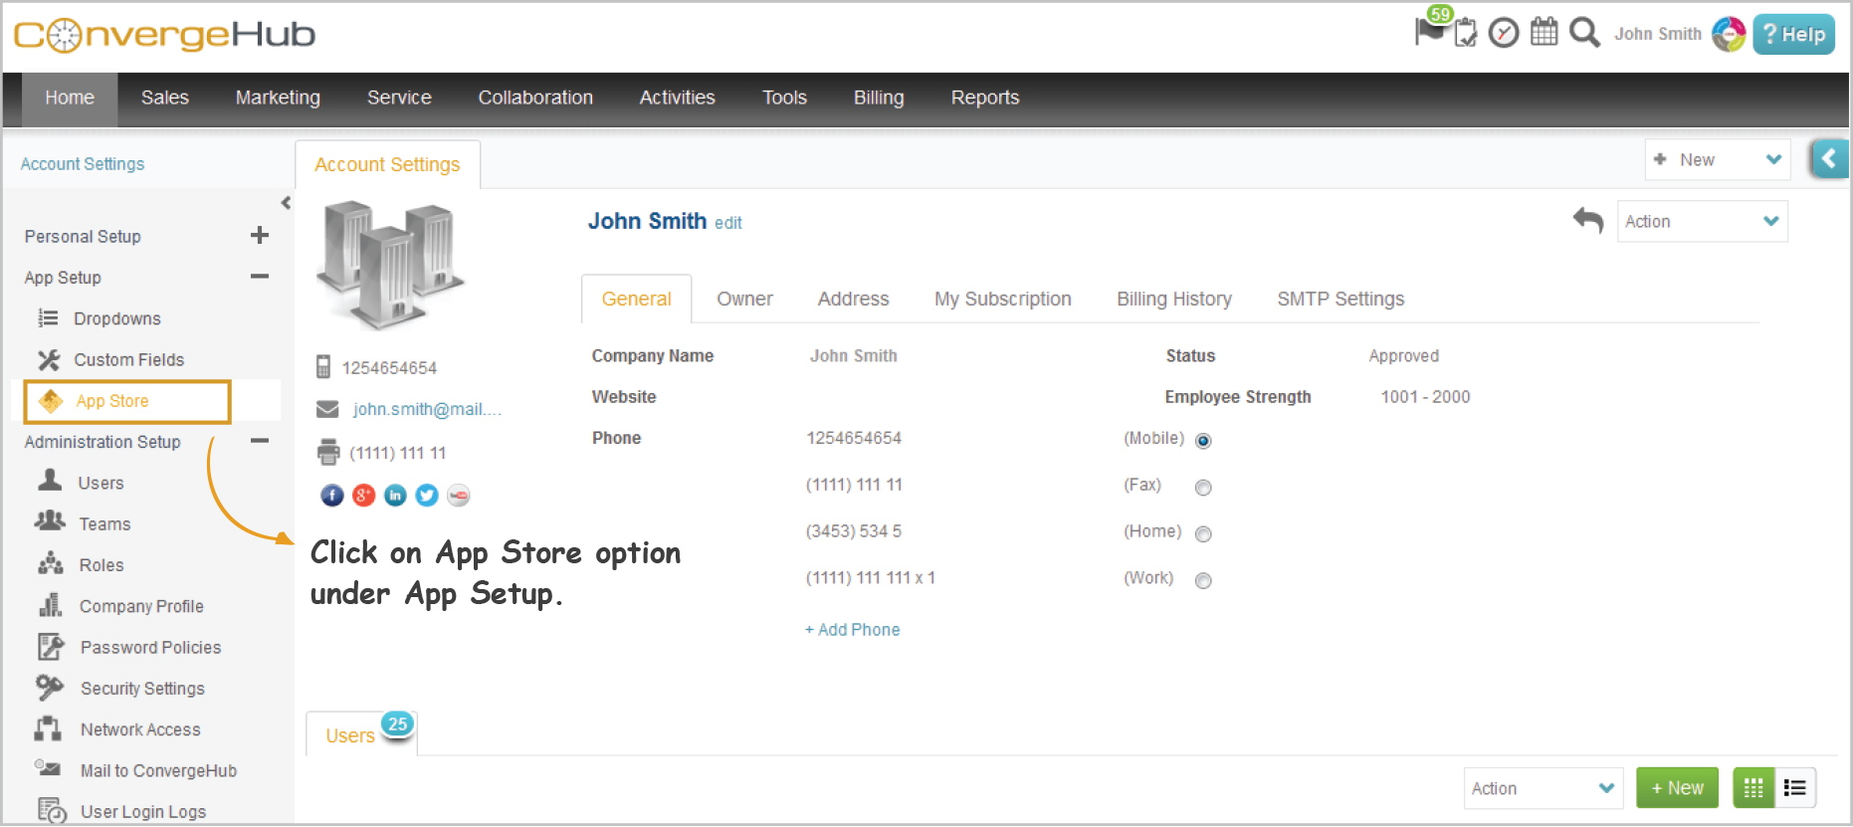Screen dimensions: 1853x827
Task: Open App Store option in sidebar
Action: [127, 401]
